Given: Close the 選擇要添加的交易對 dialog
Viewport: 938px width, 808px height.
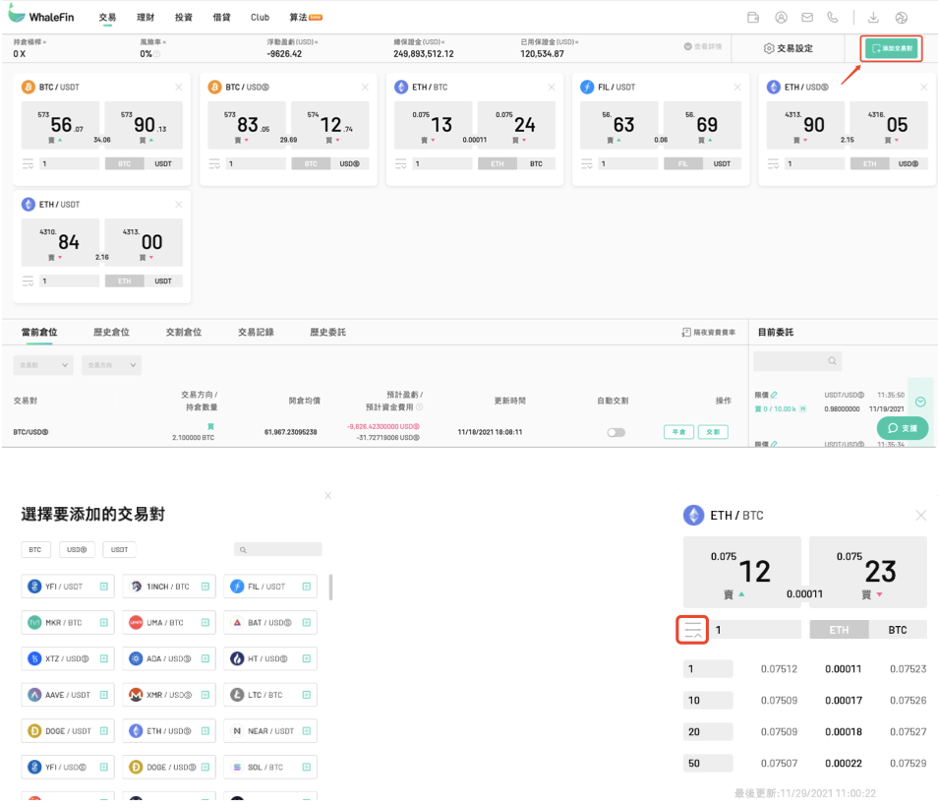Looking at the screenshot, I should (327, 495).
